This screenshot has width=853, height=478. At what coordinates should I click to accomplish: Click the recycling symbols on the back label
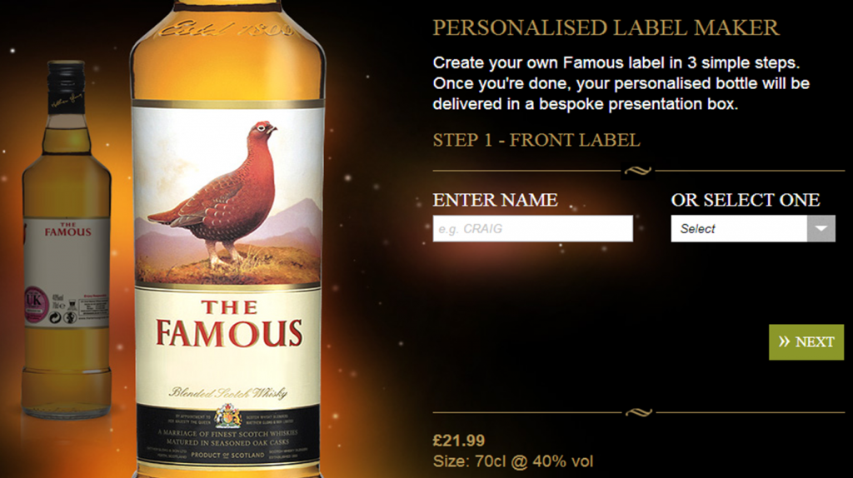(62, 317)
